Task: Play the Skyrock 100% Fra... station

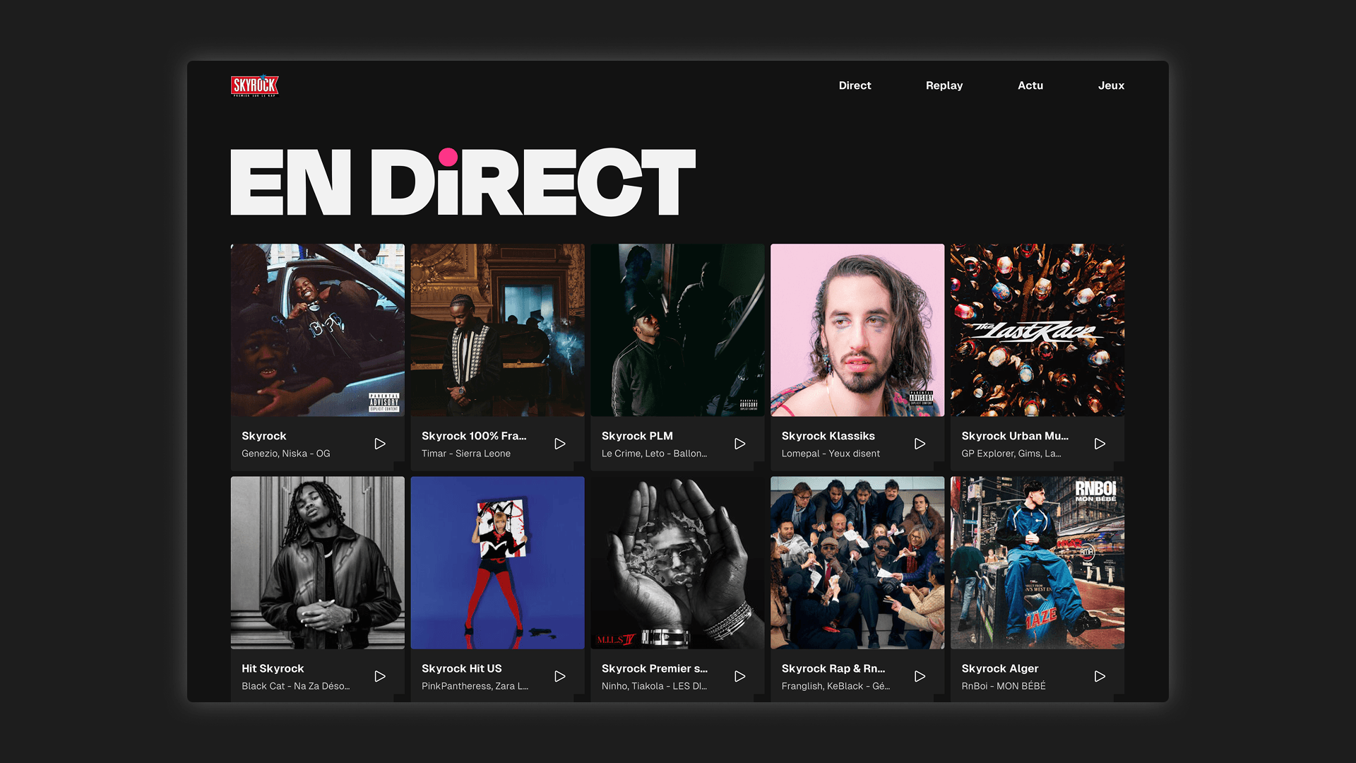Action: 560,444
